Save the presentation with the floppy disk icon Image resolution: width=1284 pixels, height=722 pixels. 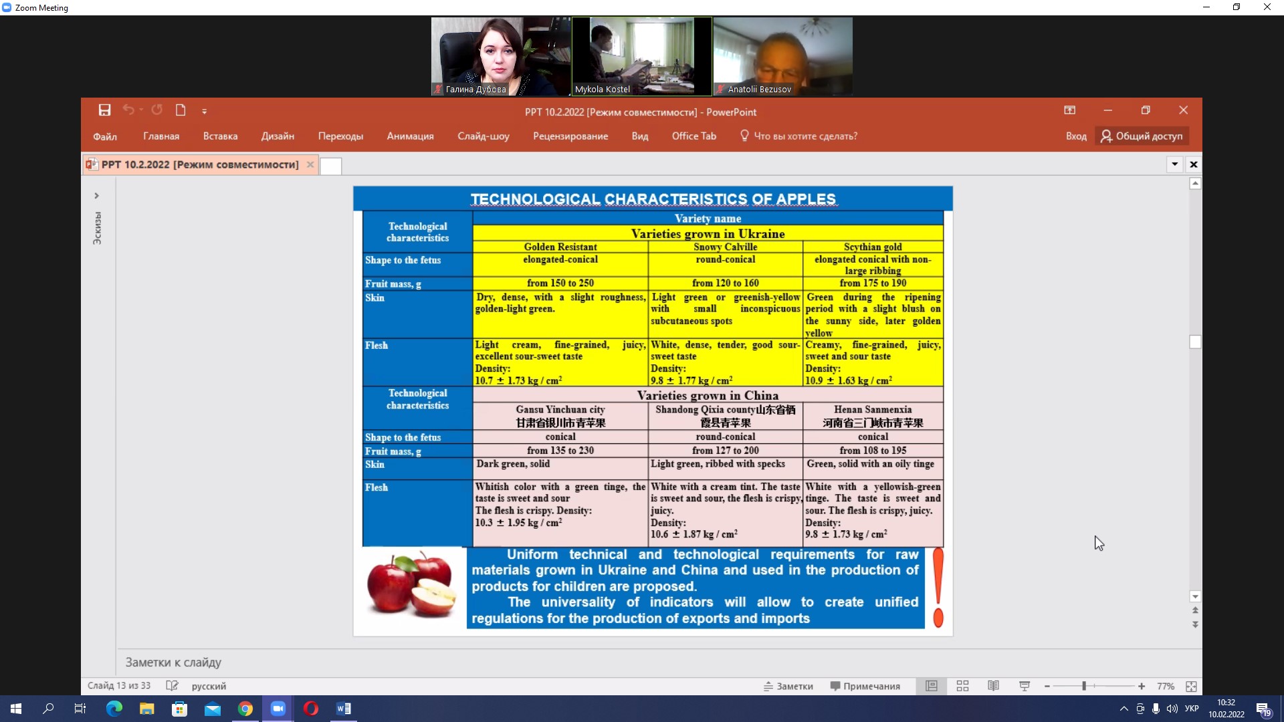point(104,110)
